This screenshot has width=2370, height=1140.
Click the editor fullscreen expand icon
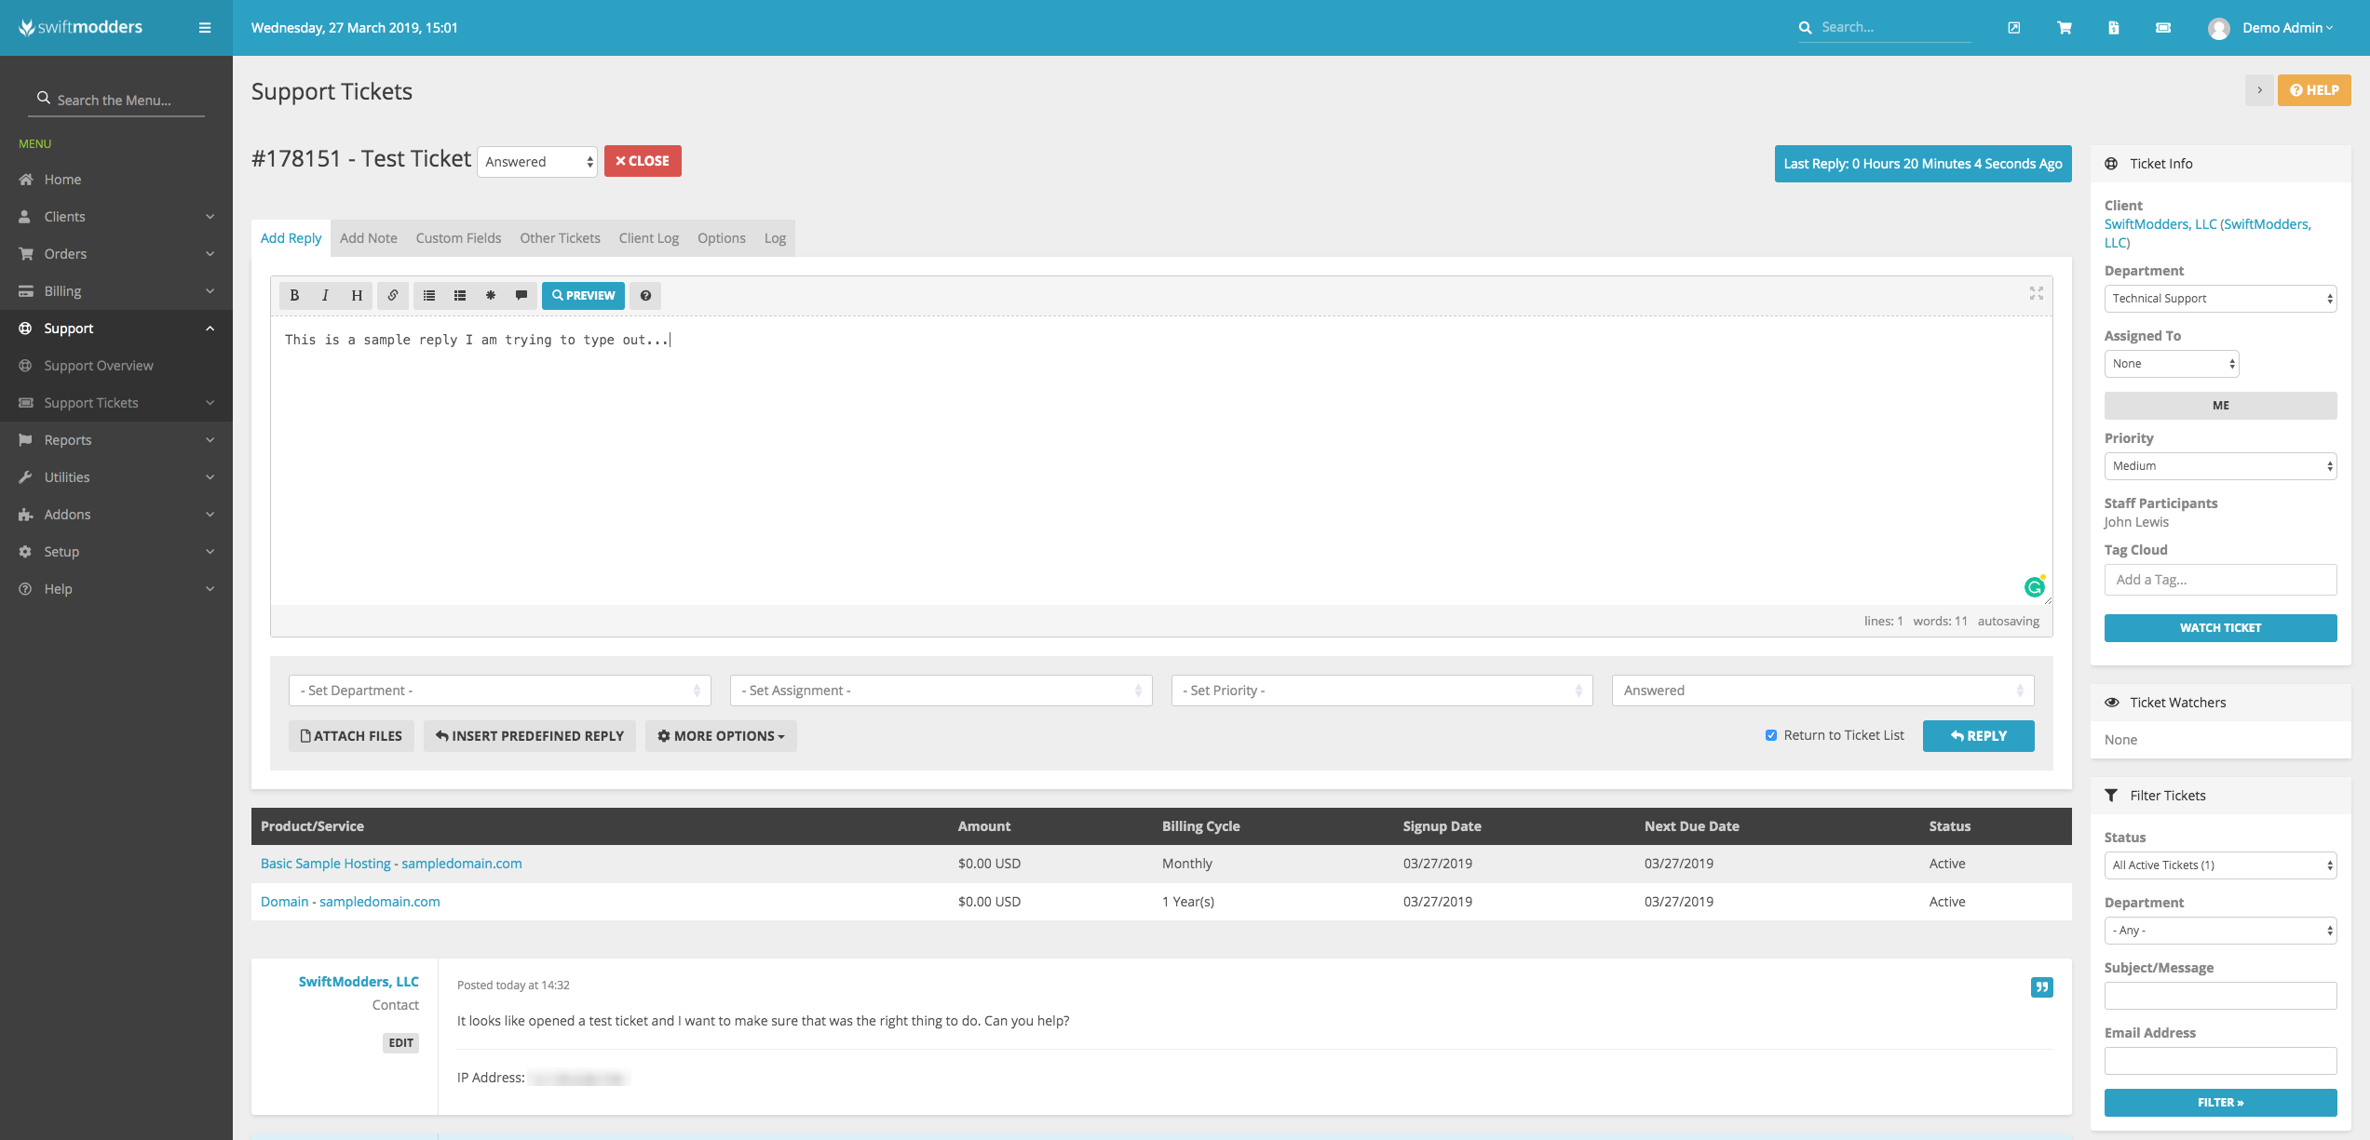coord(2036,293)
